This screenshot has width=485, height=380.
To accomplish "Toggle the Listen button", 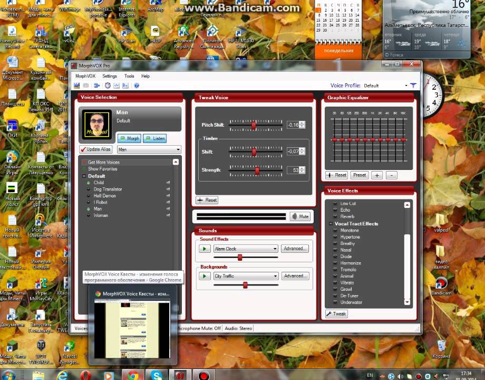I will tap(154, 138).
